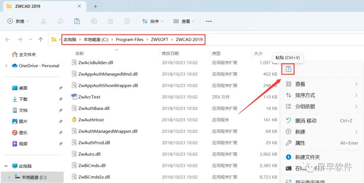Click Program Files breadcrumb in address bar

(129, 39)
